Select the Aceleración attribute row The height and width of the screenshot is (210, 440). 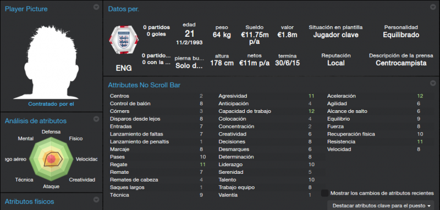coord(375,96)
